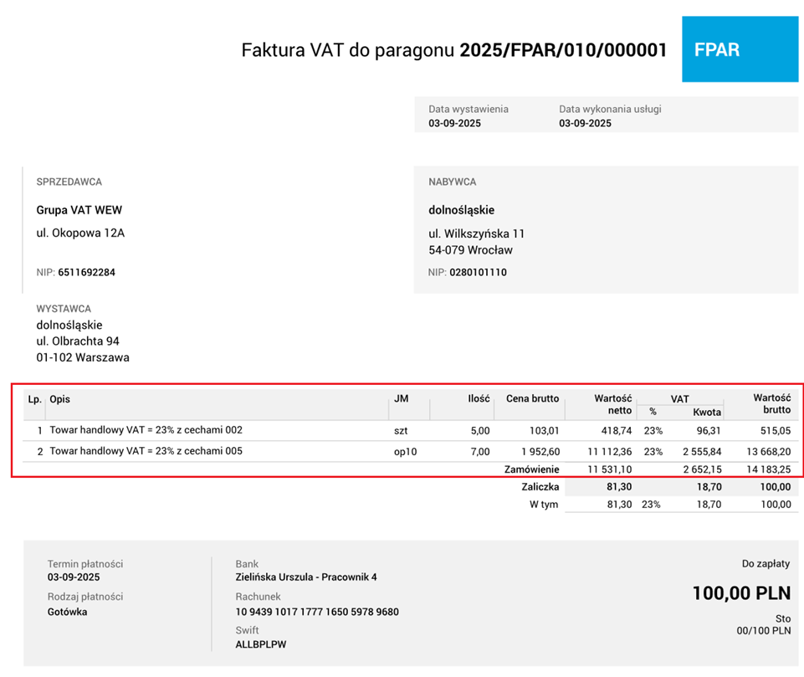Select row Towar handlowy z cechami 002
Viewport: 804px width, 677px height.
tap(410, 431)
